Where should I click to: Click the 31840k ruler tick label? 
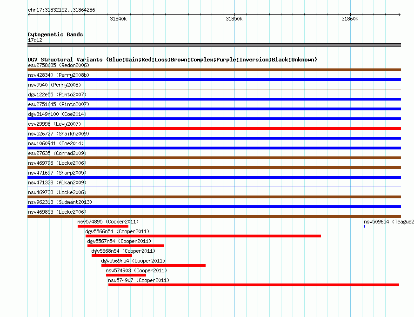point(118,19)
